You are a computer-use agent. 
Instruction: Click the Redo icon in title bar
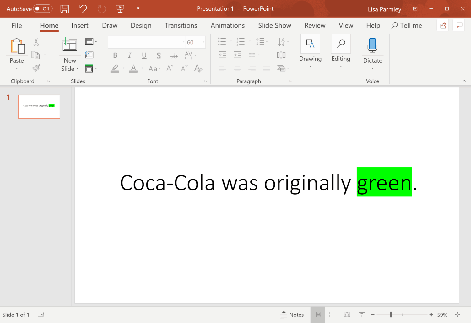click(102, 9)
